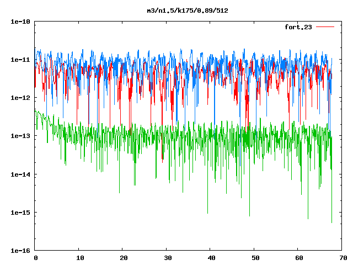The image size is (353, 265).
Task: Click the fort.23 legend label
Action: click(x=298, y=27)
